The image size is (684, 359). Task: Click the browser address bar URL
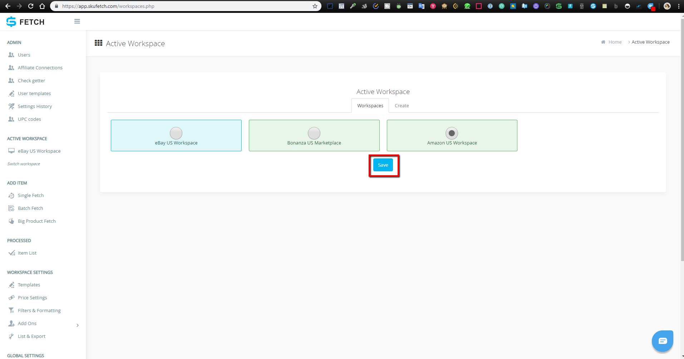108,6
